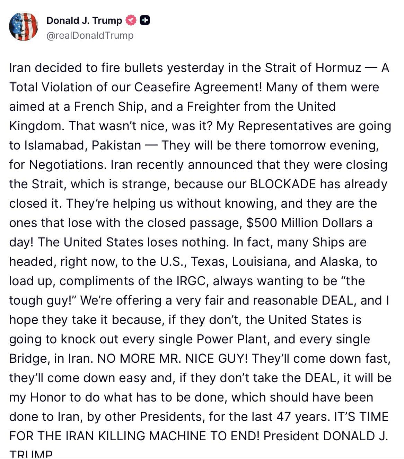Click the black plus badge icon
Image resolution: width=404 pixels, height=459 pixels.
pyautogui.click(x=145, y=20)
